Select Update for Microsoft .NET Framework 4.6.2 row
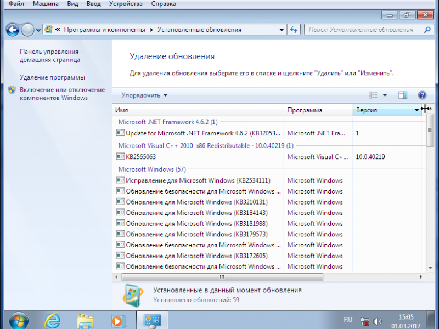Image resolution: width=439 pixels, height=329 pixels. coord(269,133)
